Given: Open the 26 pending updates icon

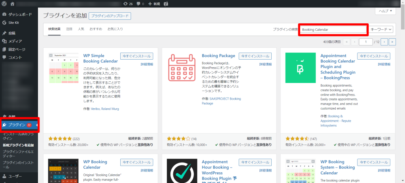Looking at the screenshot, I should (x=128, y=4).
